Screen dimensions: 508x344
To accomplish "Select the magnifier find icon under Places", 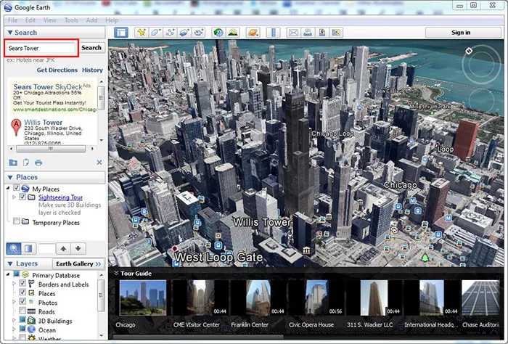I will (x=14, y=249).
